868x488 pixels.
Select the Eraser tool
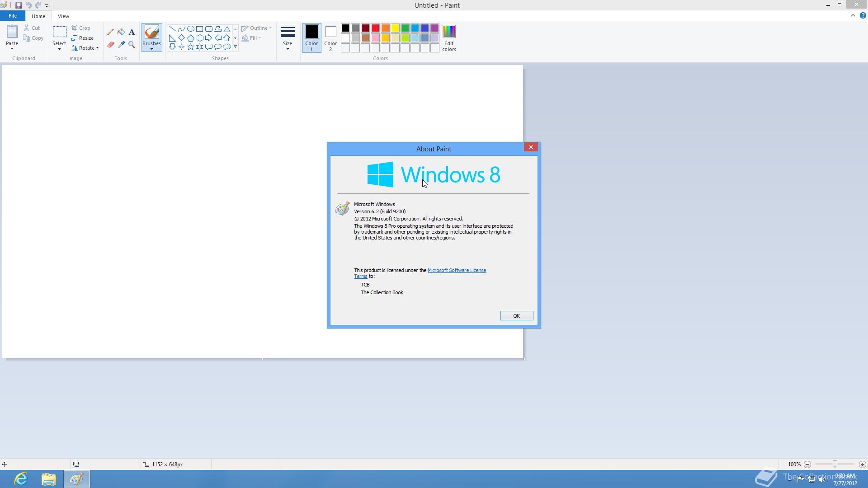tap(110, 45)
